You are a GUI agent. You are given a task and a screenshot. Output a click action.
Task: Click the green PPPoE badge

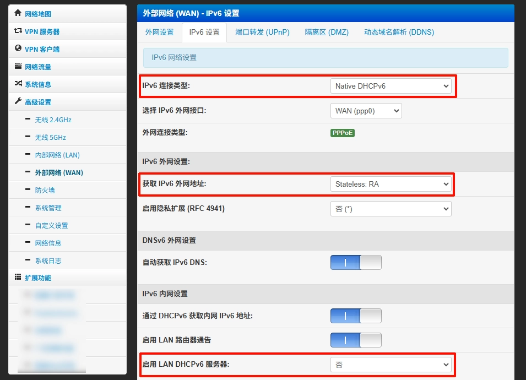[x=343, y=133]
